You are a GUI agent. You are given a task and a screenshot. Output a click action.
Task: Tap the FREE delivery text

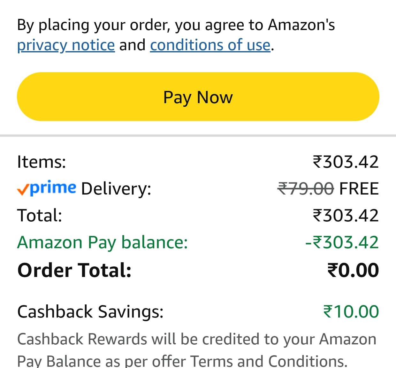(359, 188)
